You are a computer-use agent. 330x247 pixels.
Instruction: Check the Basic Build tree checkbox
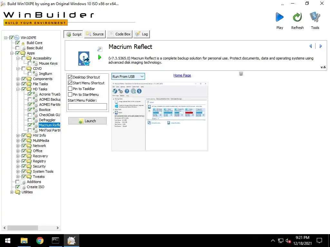pos(18,48)
